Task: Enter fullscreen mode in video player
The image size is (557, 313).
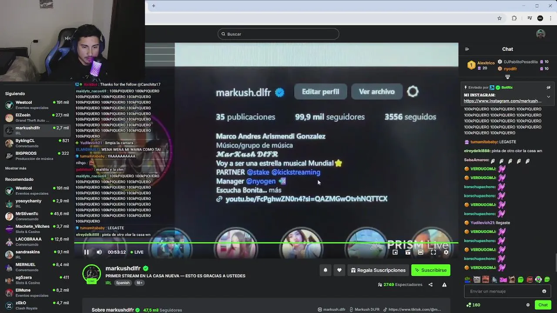Action: [433, 252]
